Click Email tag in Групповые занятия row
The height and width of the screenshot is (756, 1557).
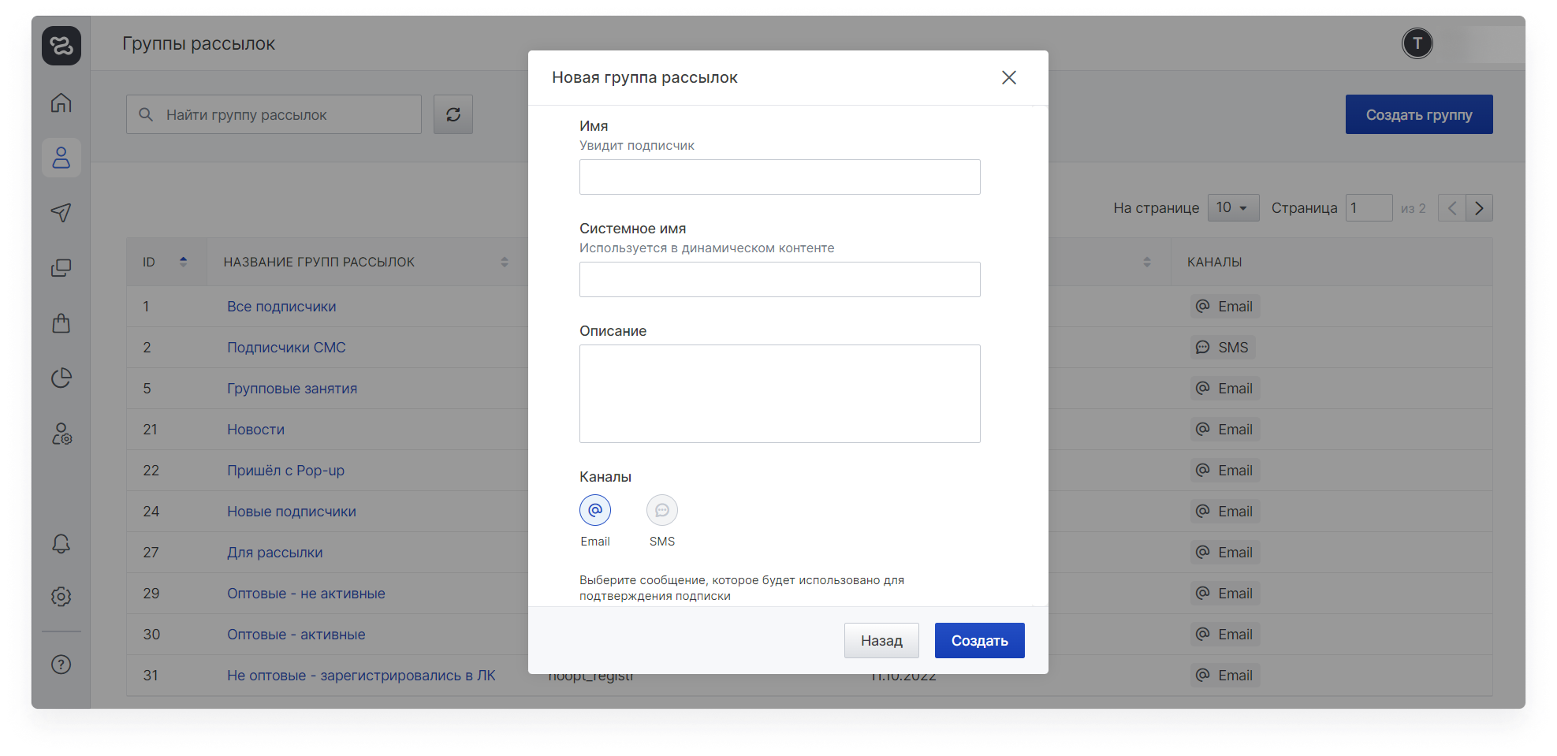[x=1225, y=389]
